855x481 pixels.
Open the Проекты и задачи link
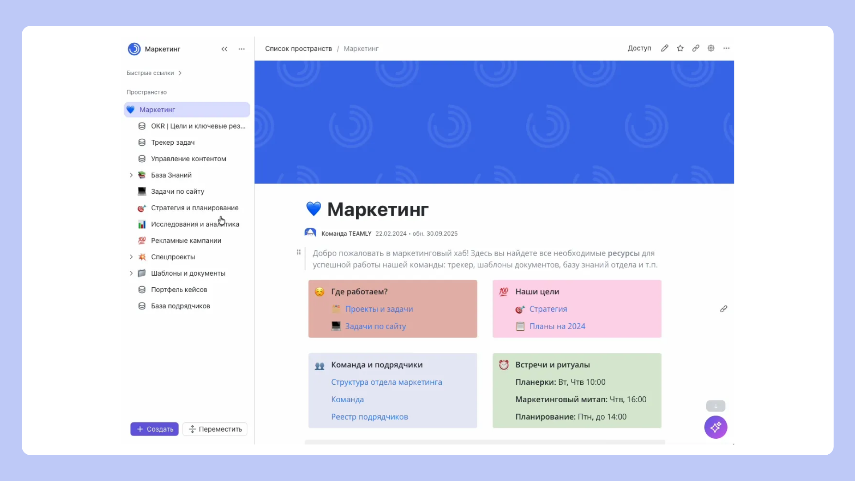point(379,309)
